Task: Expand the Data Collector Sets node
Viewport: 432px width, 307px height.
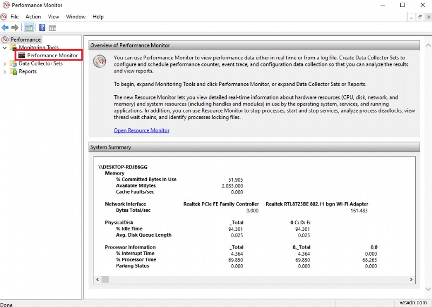Action: [x=5, y=64]
